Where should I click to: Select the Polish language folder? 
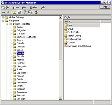pos(20,86)
